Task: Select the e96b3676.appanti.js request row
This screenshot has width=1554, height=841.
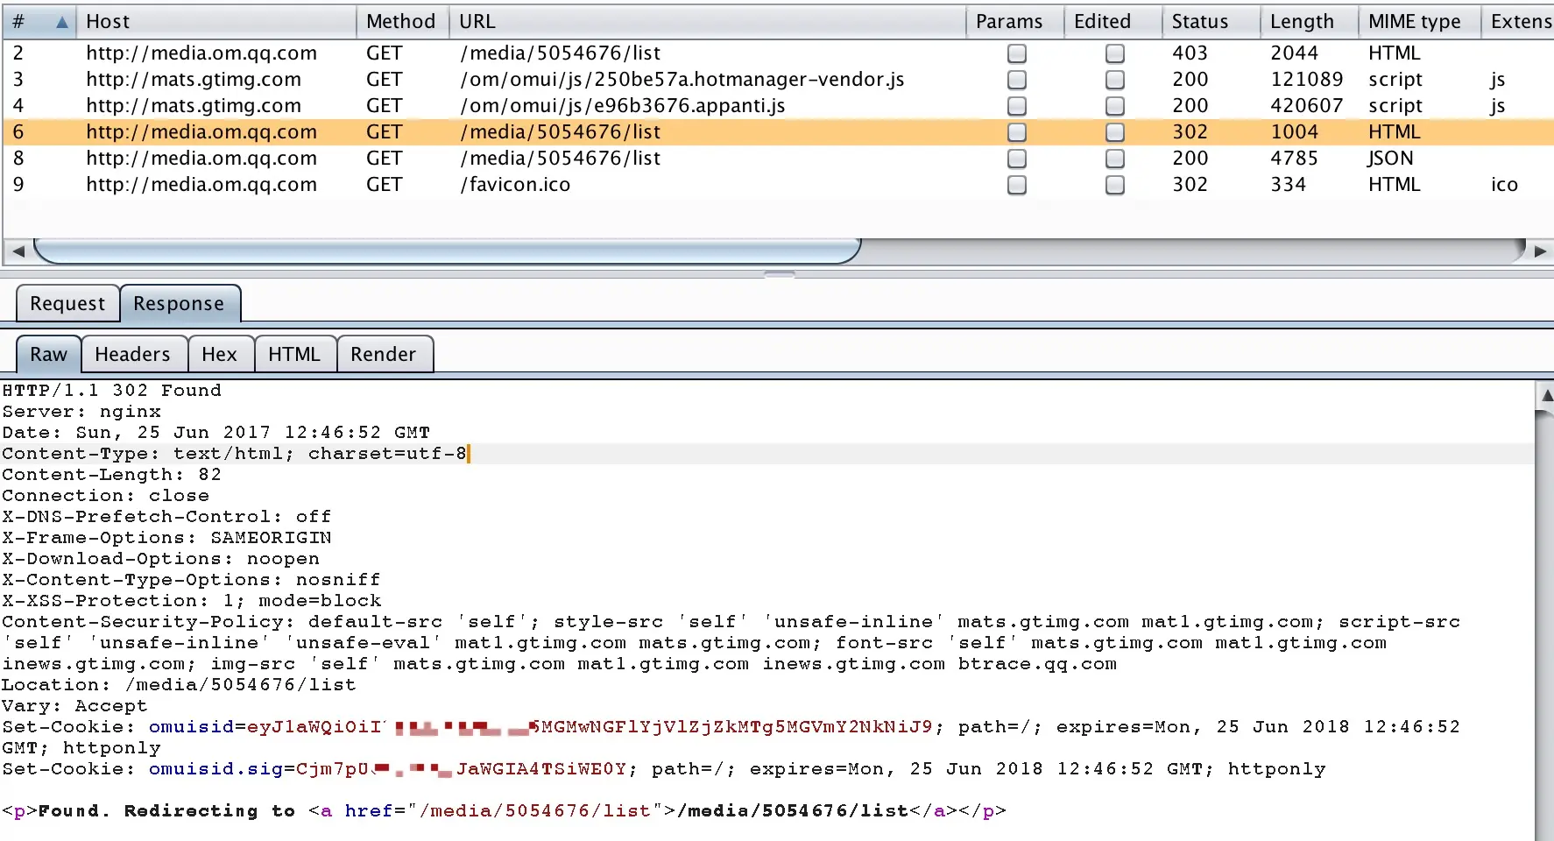Action: (x=777, y=106)
